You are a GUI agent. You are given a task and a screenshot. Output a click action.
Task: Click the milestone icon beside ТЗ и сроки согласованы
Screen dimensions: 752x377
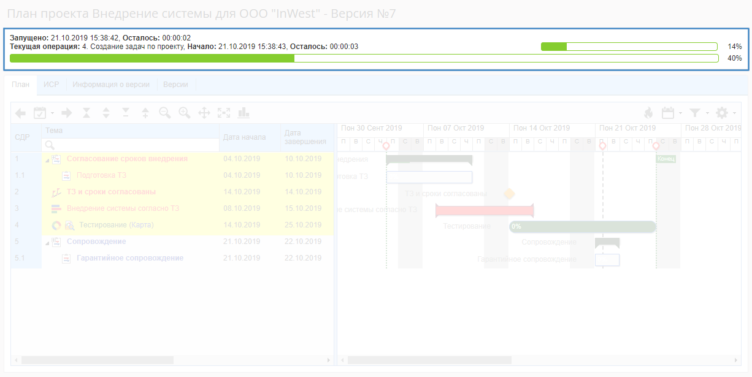pyautogui.click(x=56, y=192)
